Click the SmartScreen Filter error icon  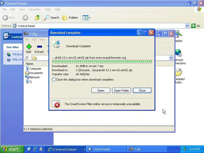point(56,104)
